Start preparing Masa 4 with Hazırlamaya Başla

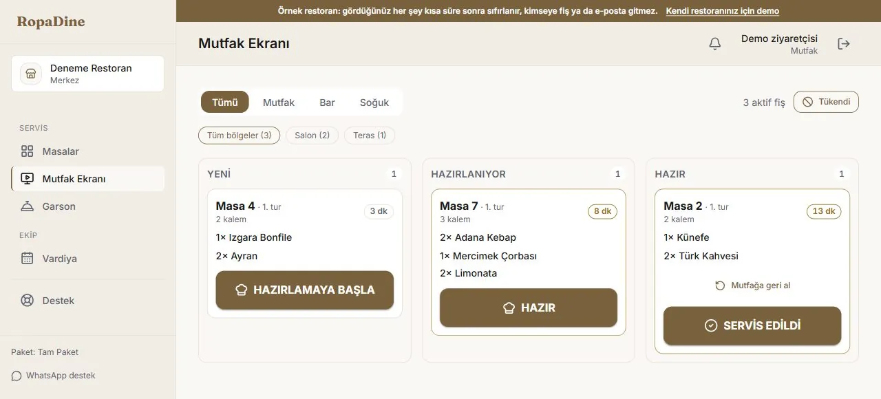pos(305,290)
